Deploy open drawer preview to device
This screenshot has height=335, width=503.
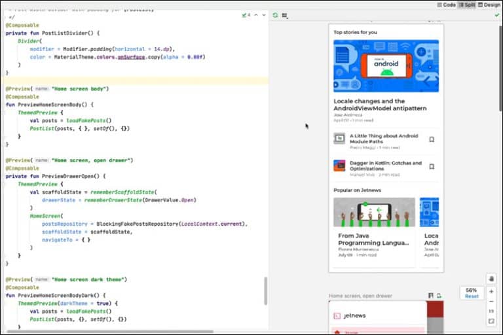pos(439,296)
